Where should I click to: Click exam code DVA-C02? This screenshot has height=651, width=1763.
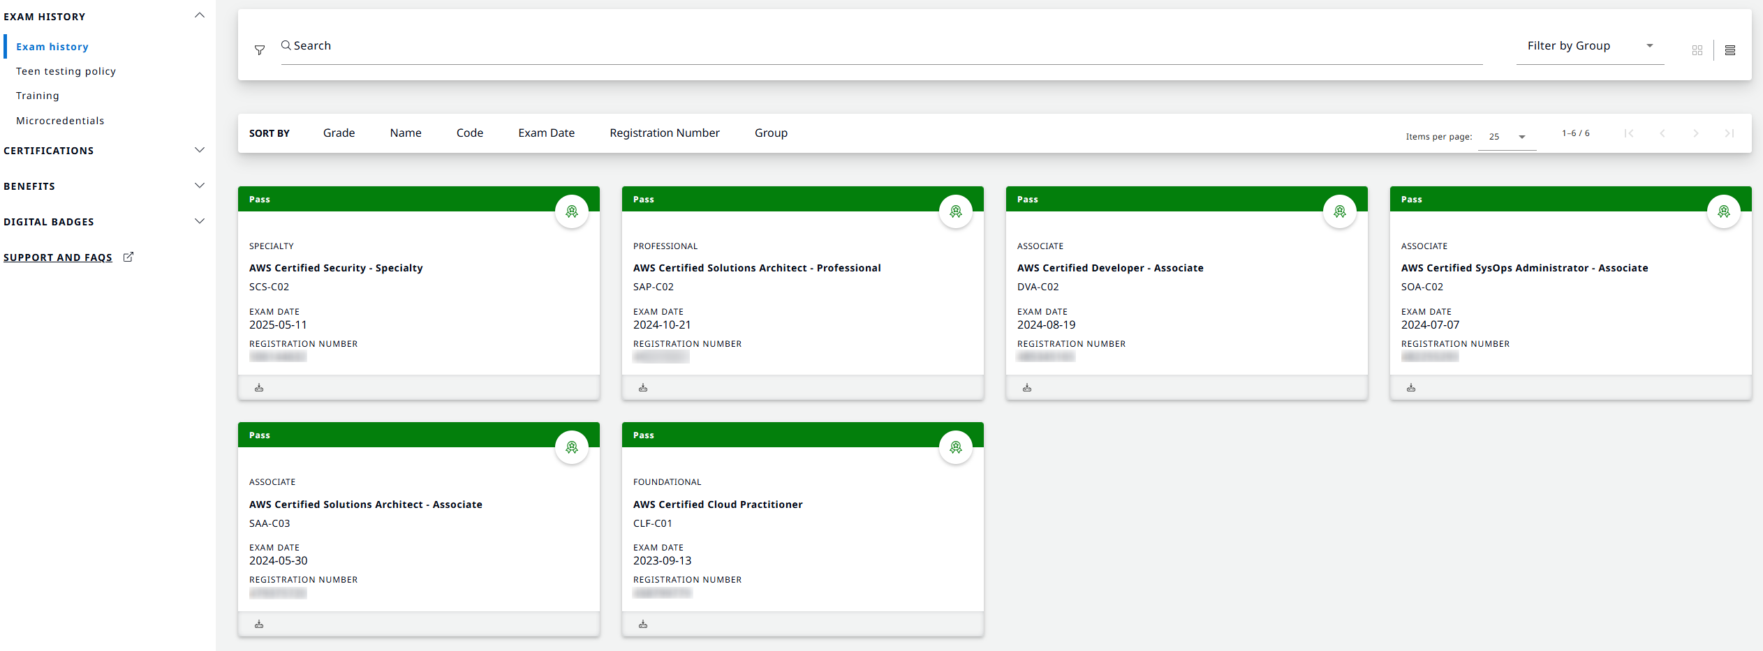pos(1038,287)
